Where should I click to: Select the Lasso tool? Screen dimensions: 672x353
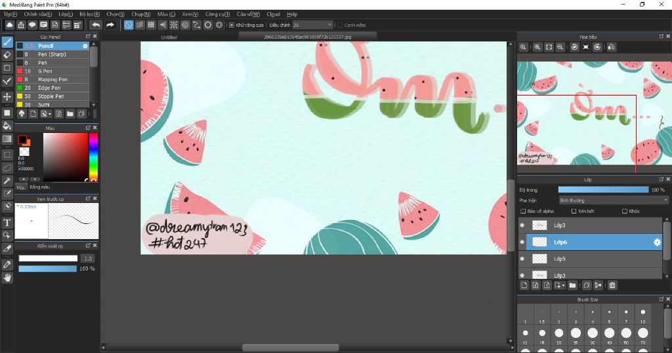pyautogui.click(x=7, y=167)
